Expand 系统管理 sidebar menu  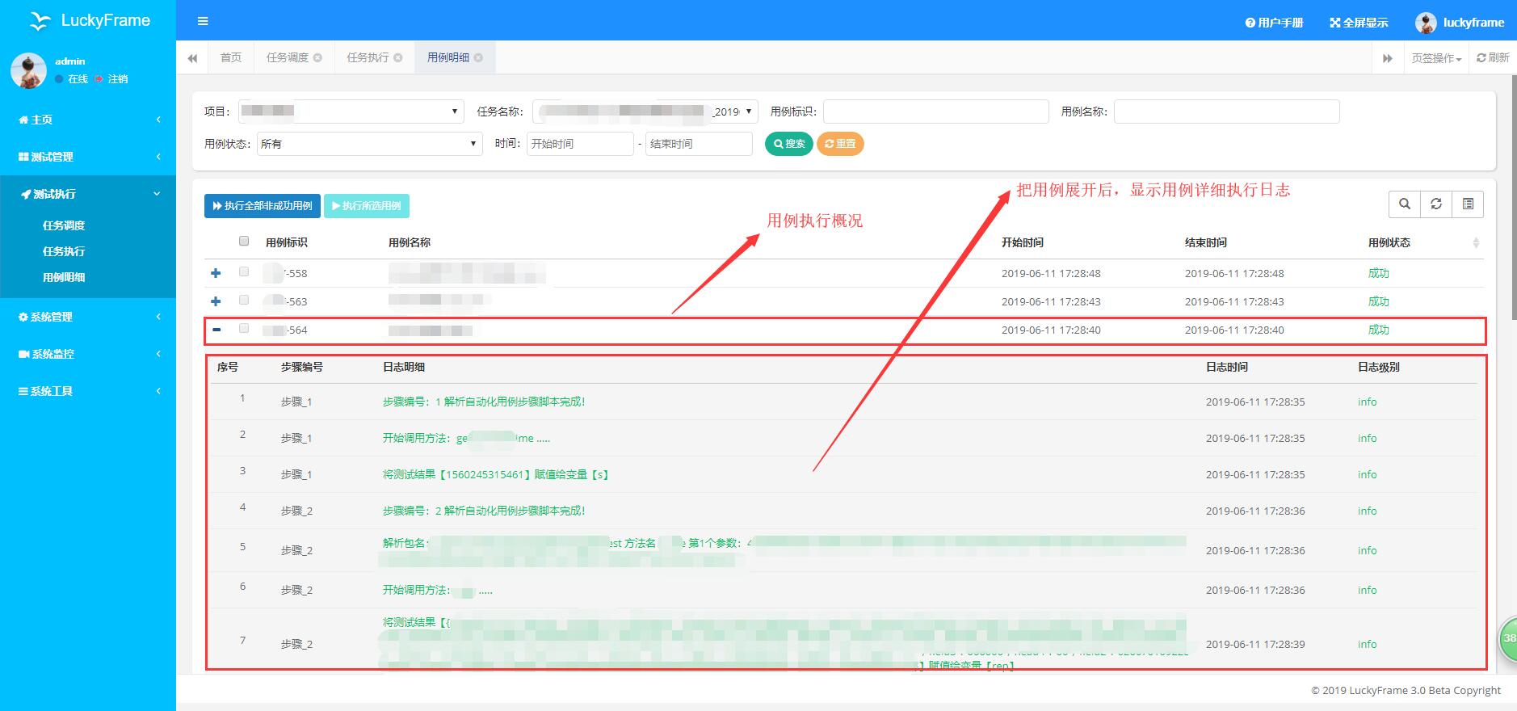88,317
